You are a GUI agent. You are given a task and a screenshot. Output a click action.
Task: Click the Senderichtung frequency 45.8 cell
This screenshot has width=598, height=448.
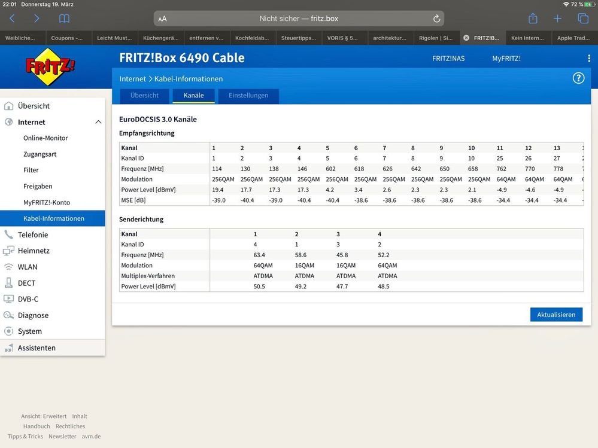[342, 255]
